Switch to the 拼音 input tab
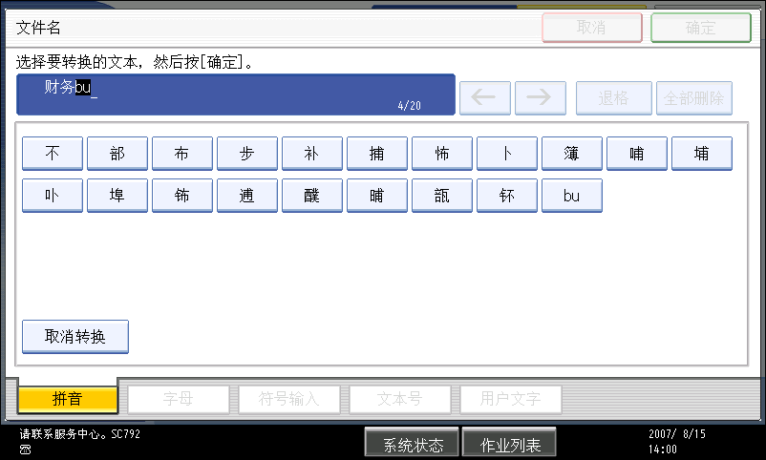 [67, 399]
